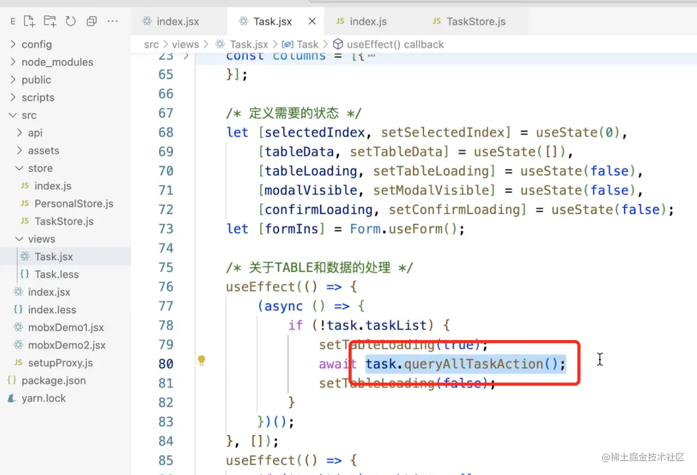
Task: Click the 'await' keyword on line 80
Action: (x=338, y=364)
